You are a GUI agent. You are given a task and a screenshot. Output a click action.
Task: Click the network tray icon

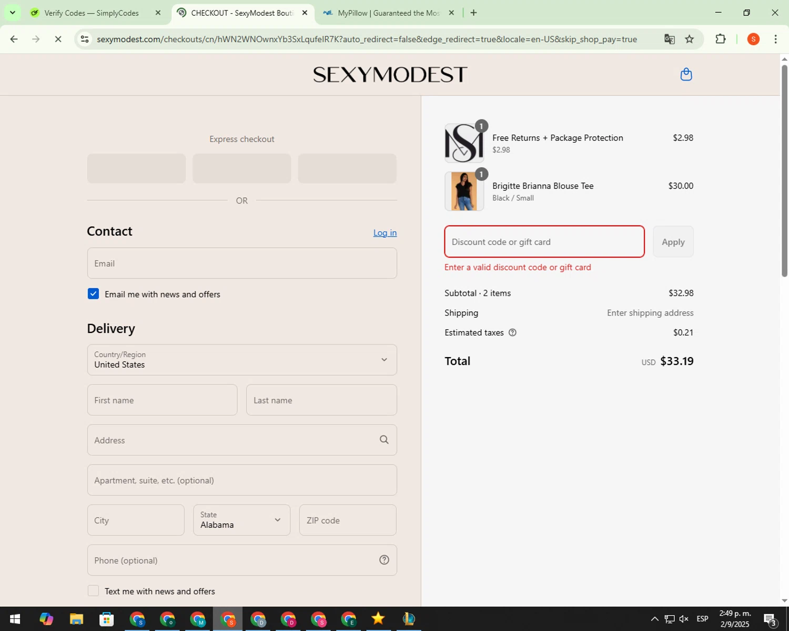coord(669,619)
